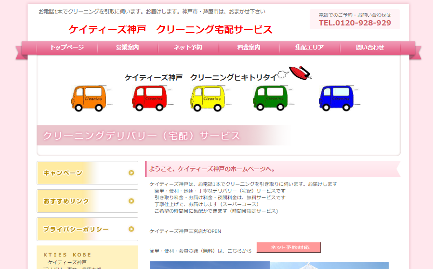The width and height of the screenshot is (433, 269).
Task: Go to the 営業案内 page
Action: tap(128, 48)
